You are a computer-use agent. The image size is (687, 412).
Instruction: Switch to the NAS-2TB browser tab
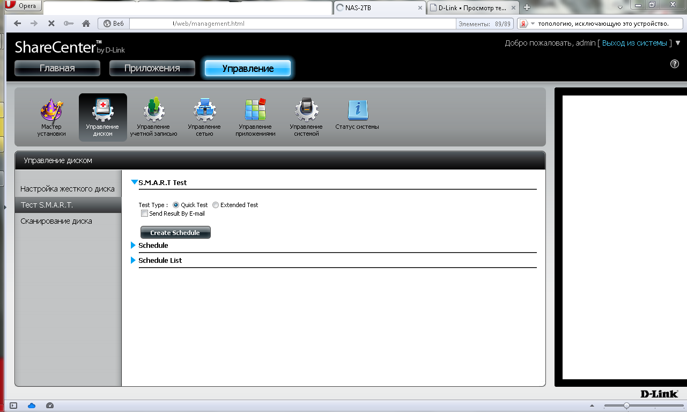tap(380, 8)
